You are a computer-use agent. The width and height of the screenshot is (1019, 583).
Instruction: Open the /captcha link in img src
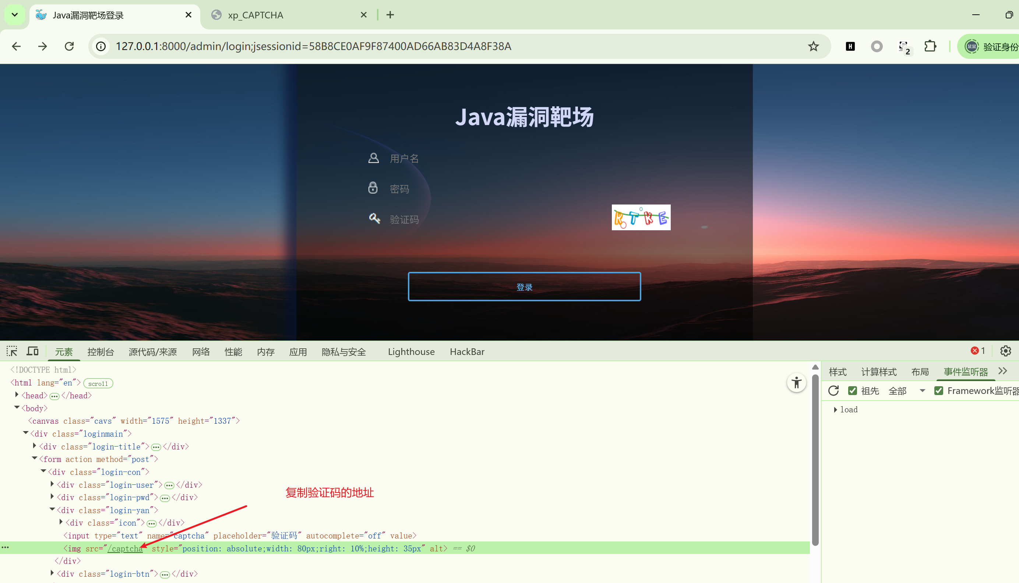[x=125, y=548]
